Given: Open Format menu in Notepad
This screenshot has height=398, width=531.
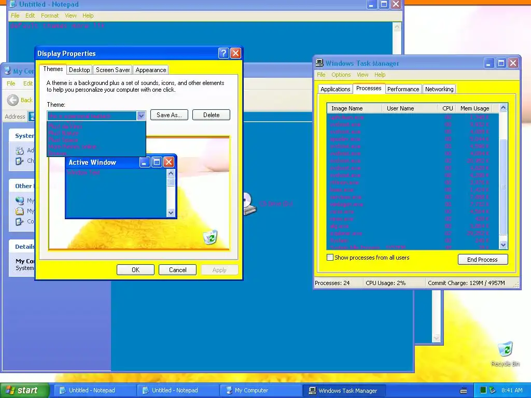Looking at the screenshot, I should click(50, 16).
